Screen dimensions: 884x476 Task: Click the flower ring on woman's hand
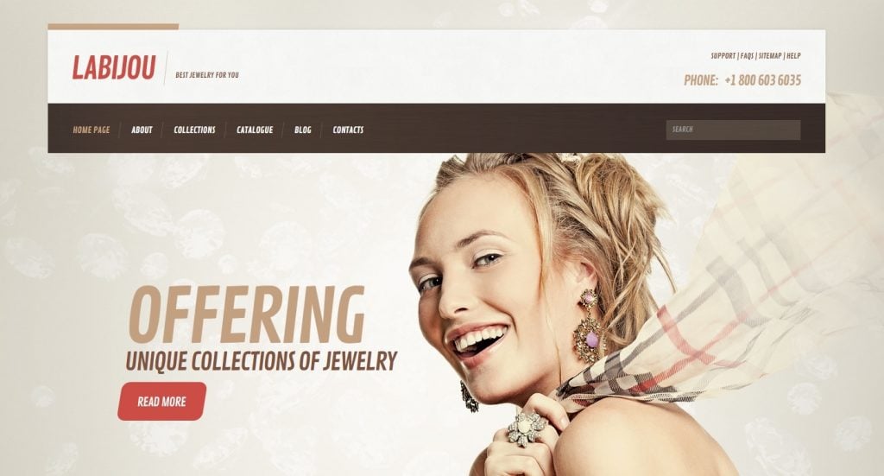(526, 428)
